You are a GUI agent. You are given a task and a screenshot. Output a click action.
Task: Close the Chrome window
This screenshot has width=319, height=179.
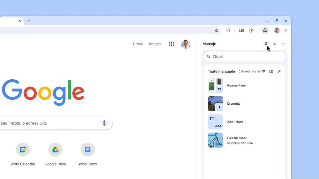286,21
